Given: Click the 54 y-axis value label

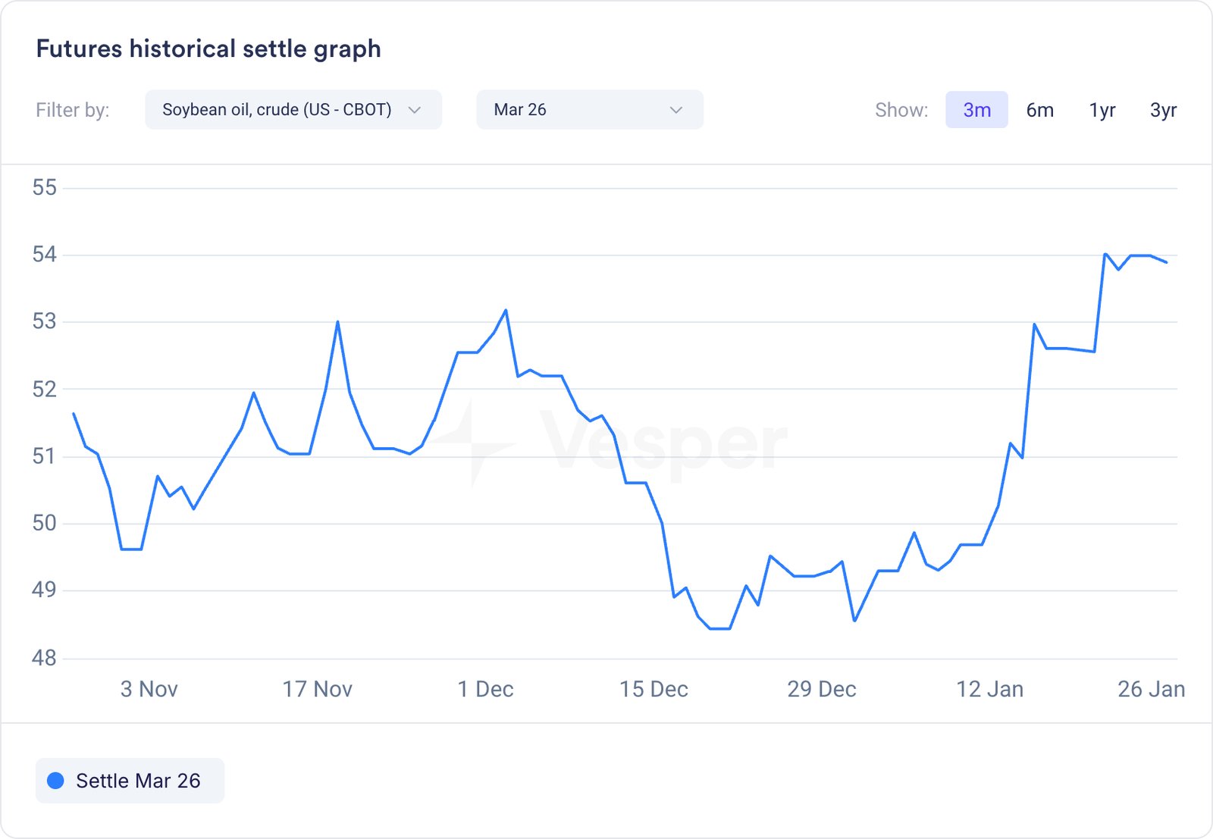Looking at the screenshot, I should pyautogui.click(x=45, y=255).
